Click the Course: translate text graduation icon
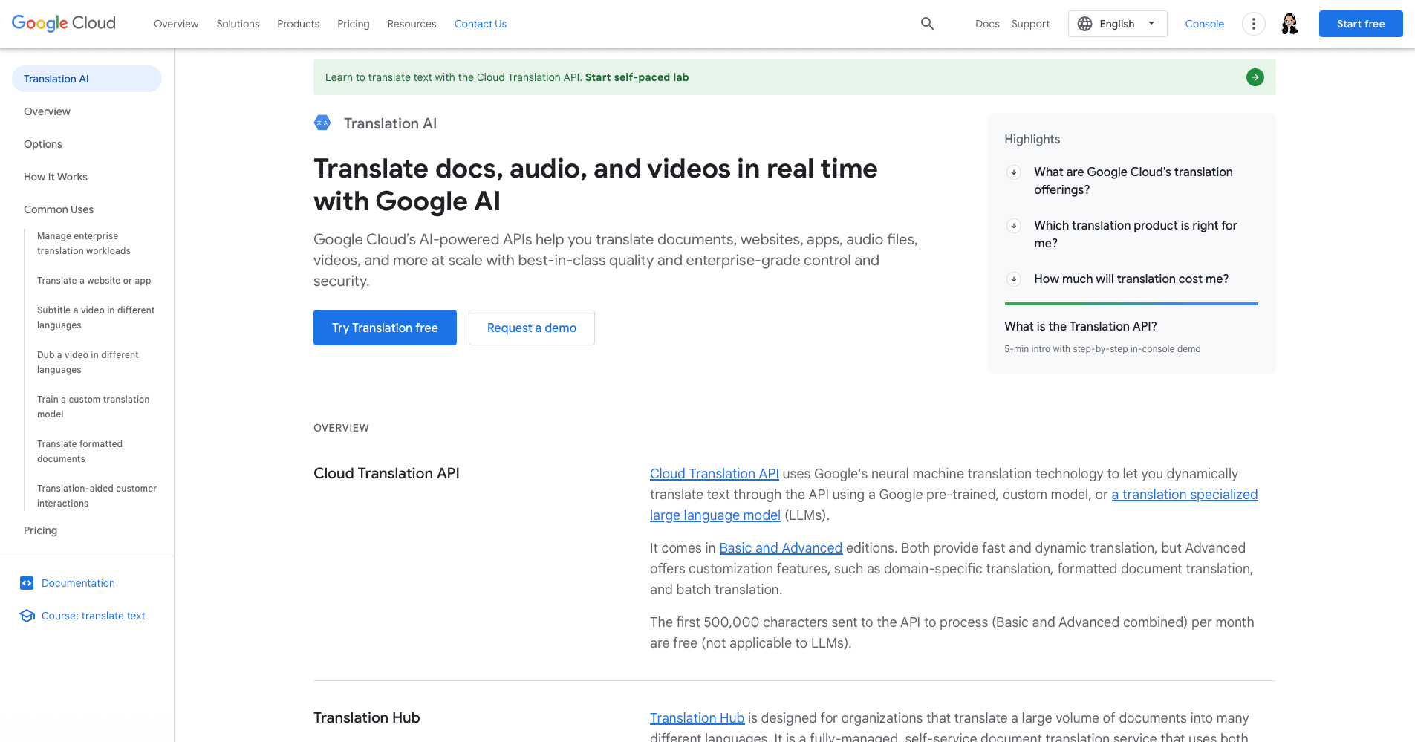Screen dimensions: 1415x742 point(27,616)
